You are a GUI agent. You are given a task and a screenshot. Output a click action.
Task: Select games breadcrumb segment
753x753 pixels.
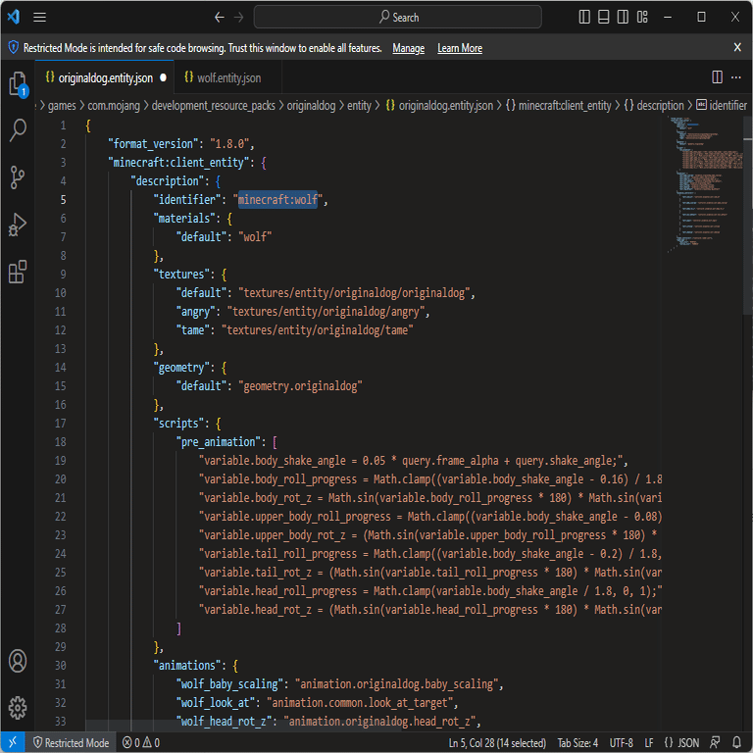(62, 105)
